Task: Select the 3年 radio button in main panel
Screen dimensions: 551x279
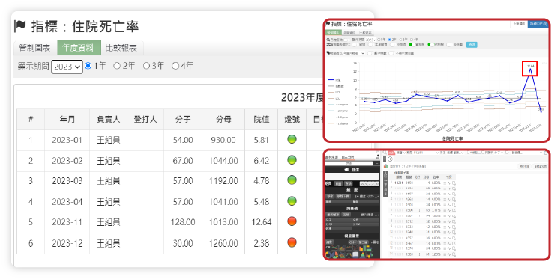Action: [x=146, y=66]
